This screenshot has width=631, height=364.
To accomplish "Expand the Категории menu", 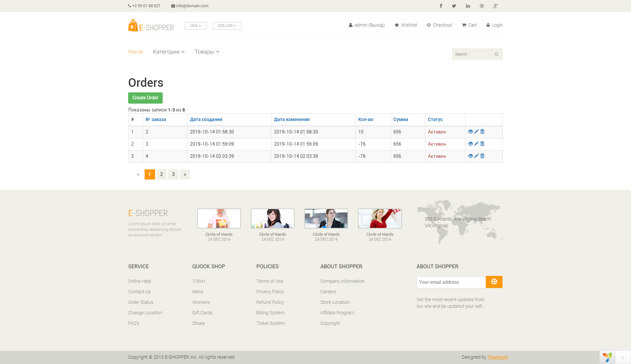I will pyautogui.click(x=169, y=52).
